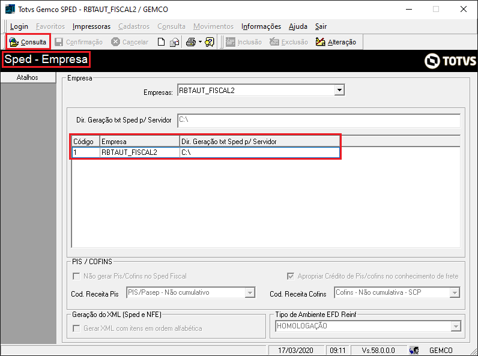The height and width of the screenshot is (356, 478).
Task: Click the disabled Confirmação save button
Action: (79, 42)
